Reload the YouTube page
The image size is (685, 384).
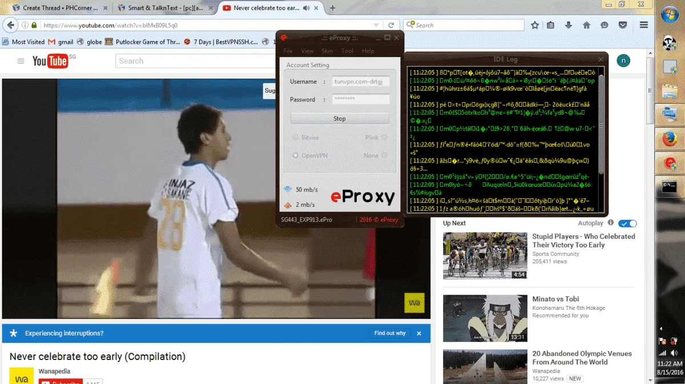click(x=391, y=25)
